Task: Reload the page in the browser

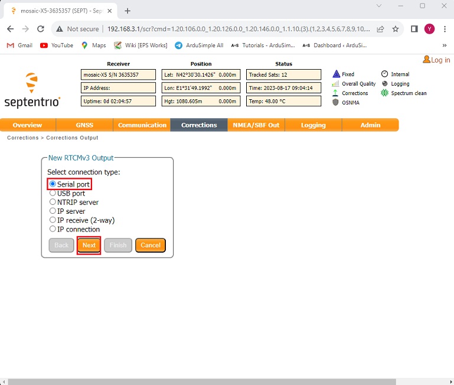Action: coord(41,29)
